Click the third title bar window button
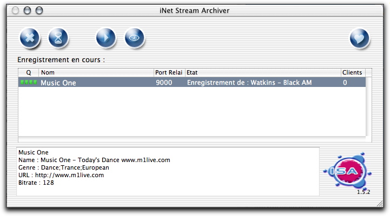This screenshot has height=216, width=390. 39,10
